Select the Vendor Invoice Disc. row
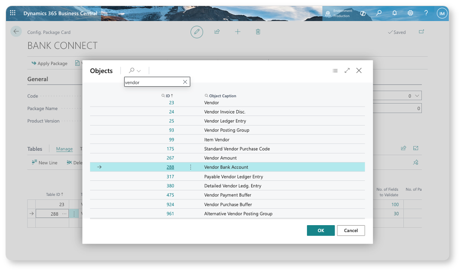461x272 pixels. [x=227, y=112]
